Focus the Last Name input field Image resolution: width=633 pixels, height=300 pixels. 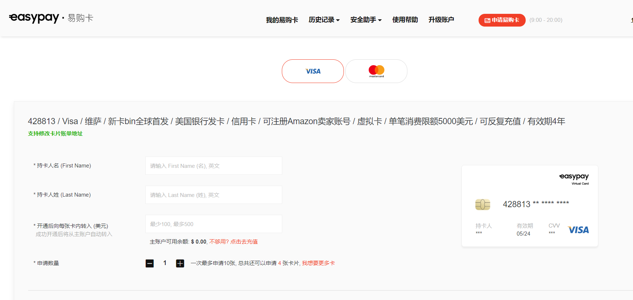[x=214, y=195]
